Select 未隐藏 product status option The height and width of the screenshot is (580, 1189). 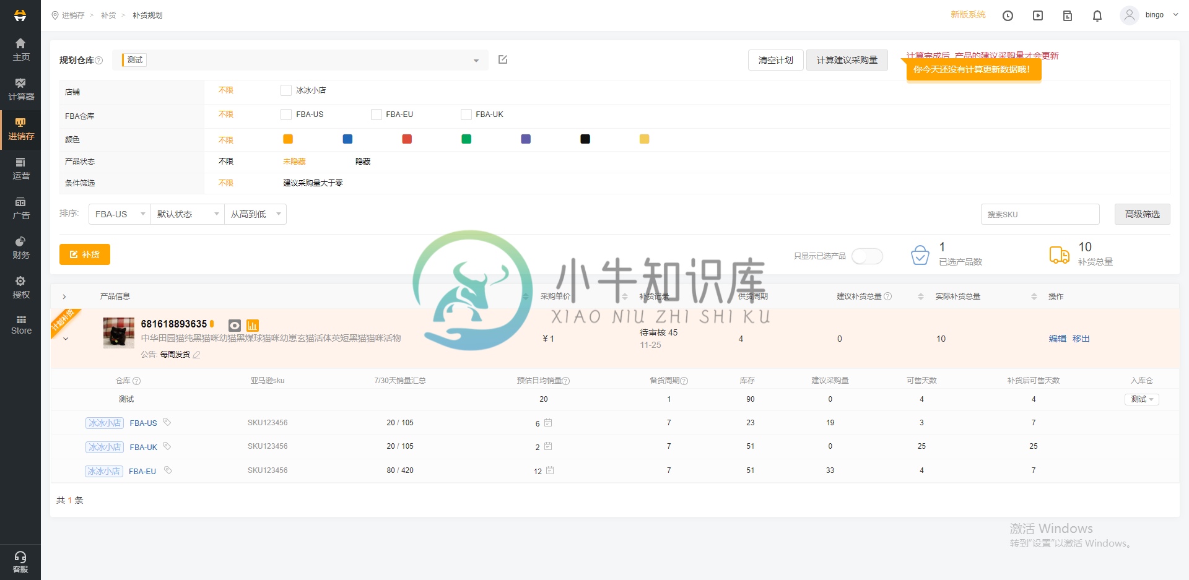[294, 162]
